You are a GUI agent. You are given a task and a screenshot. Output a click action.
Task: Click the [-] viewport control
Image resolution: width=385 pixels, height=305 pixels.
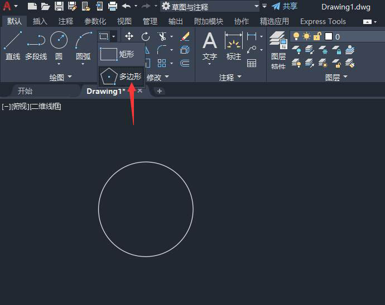click(6, 107)
